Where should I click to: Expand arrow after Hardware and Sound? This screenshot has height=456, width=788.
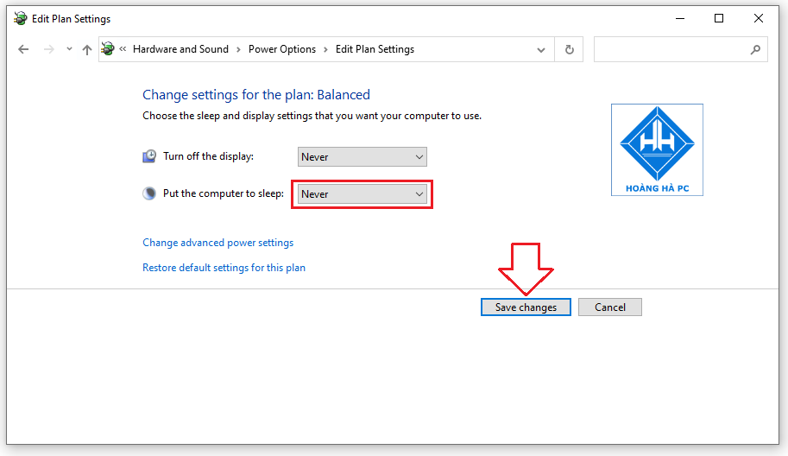[x=238, y=49]
